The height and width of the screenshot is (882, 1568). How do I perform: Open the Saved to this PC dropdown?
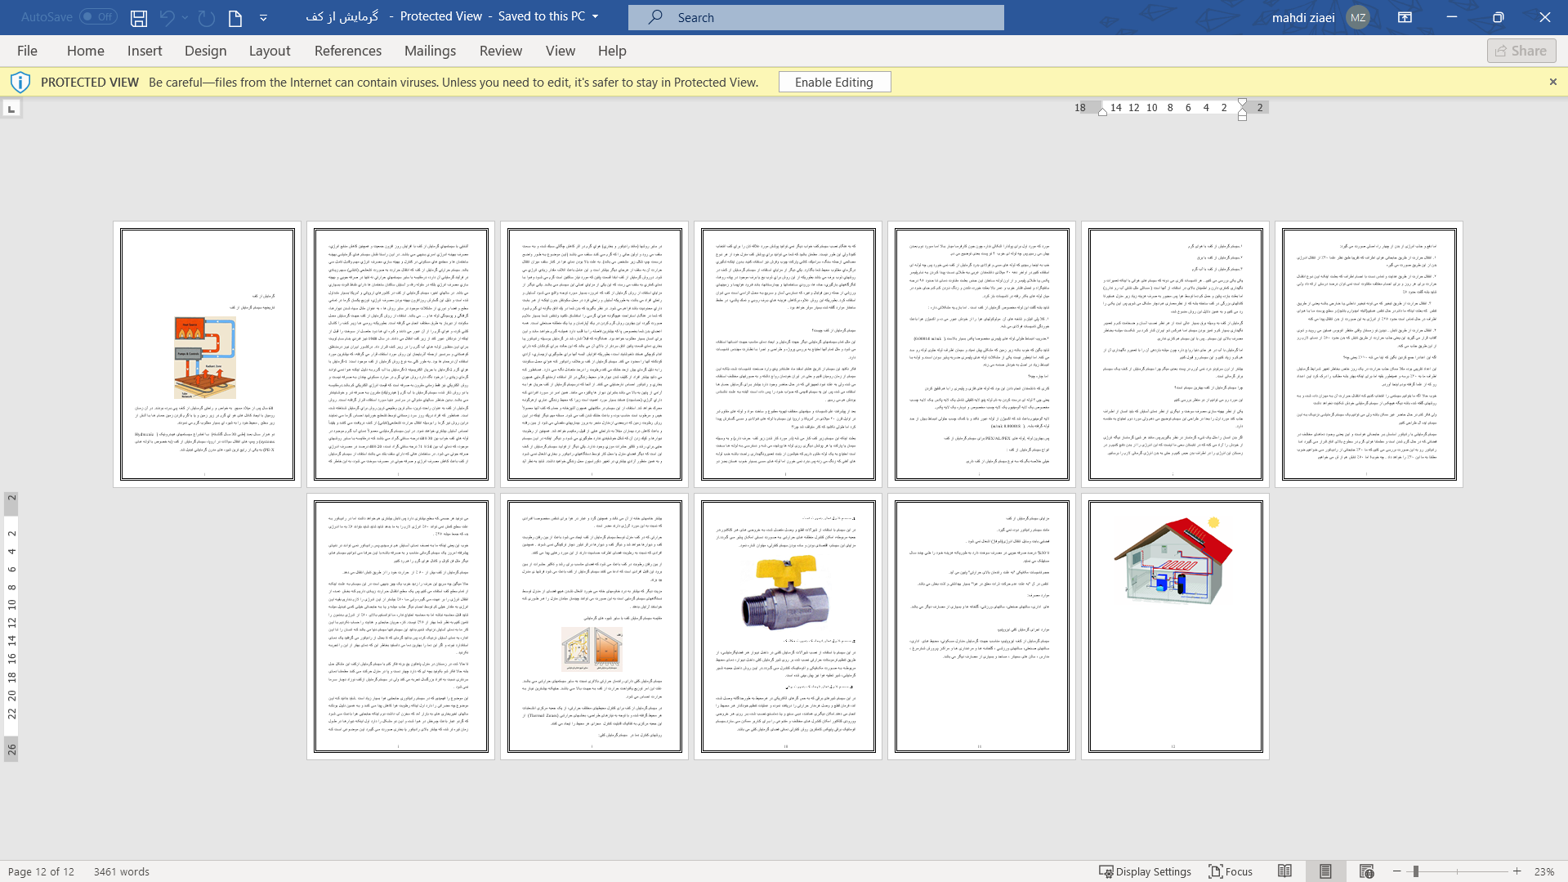click(x=595, y=16)
